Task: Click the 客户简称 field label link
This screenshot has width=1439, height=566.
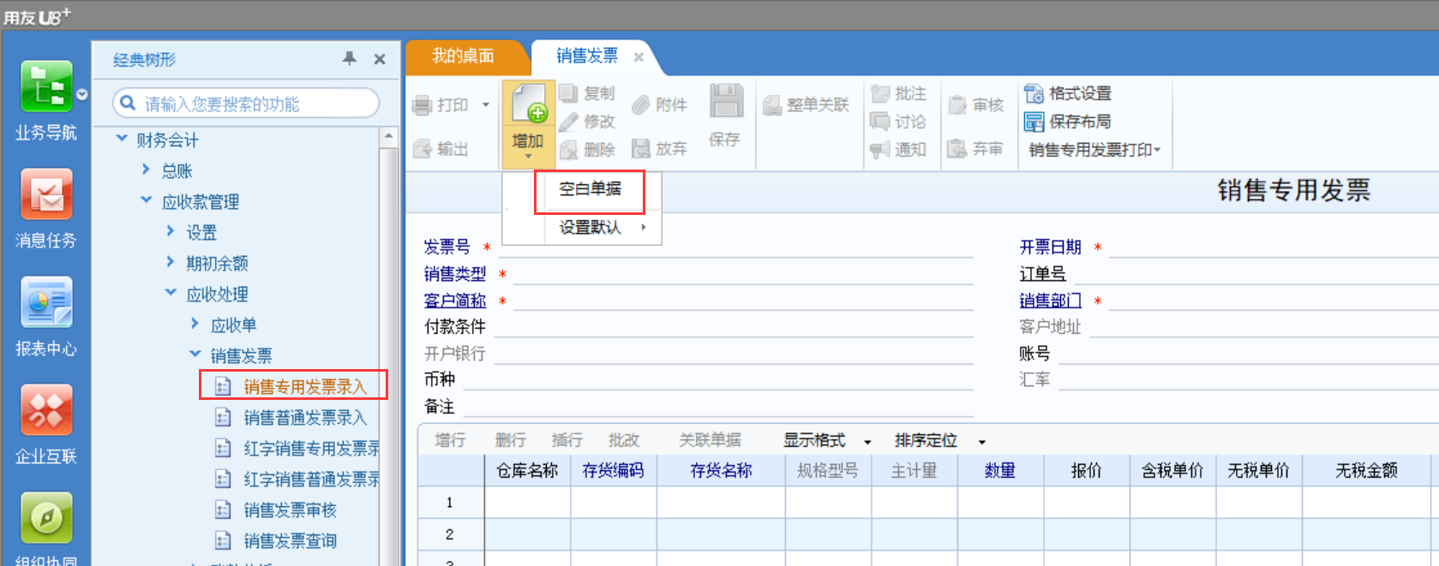Action: (x=454, y=301)
